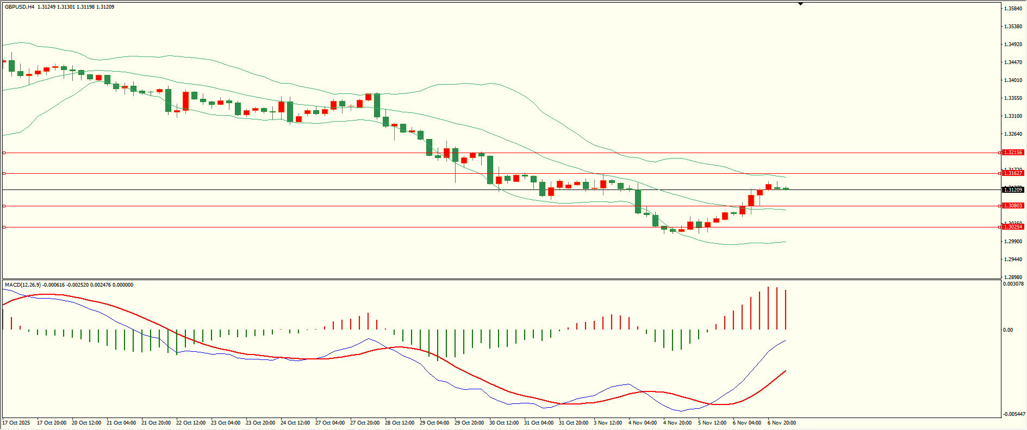Click the black 1.31209 current price label
1027x430 pixels.
coord(1013,189)
